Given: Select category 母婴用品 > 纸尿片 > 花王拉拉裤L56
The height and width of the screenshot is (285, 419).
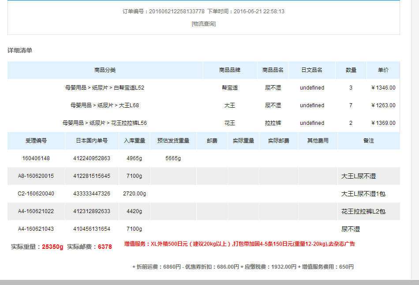Looking at the screenshot, I should click(x=105, y=123).
